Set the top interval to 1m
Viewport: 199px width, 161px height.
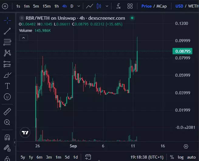click(26, 6)
